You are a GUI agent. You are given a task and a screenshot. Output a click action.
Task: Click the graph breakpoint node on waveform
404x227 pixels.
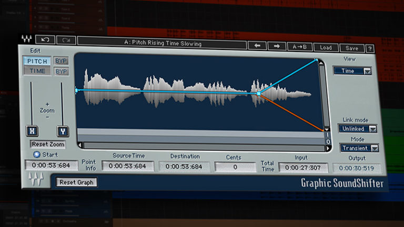pos(258,94)
